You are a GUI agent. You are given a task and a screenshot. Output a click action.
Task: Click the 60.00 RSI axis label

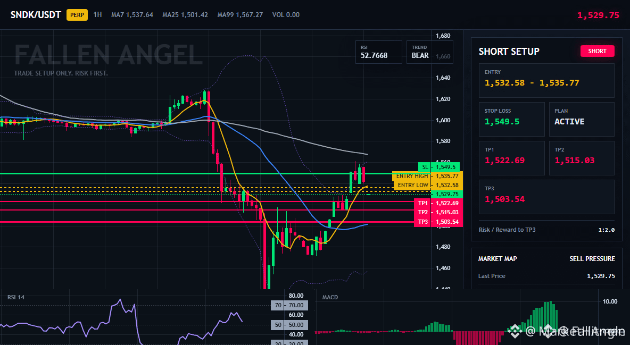point(296,315)
